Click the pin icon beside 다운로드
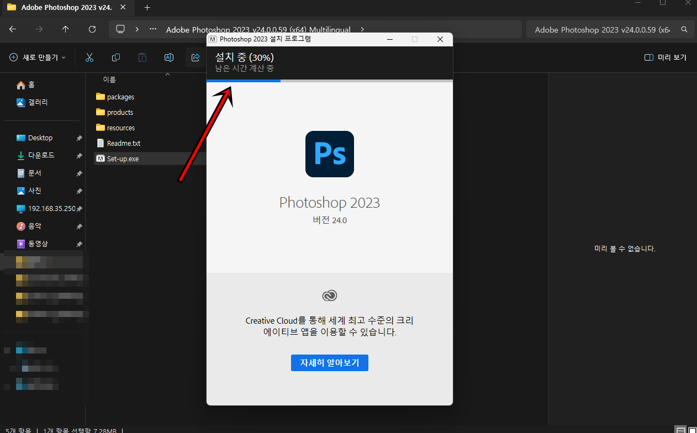 [x=79, y=156]
